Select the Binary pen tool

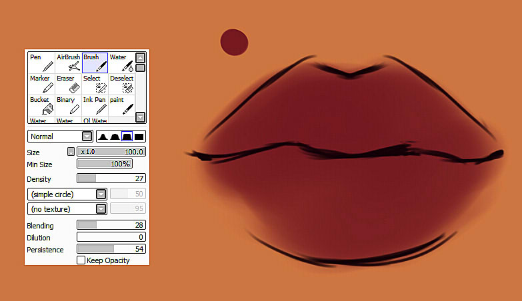[68, 105]
